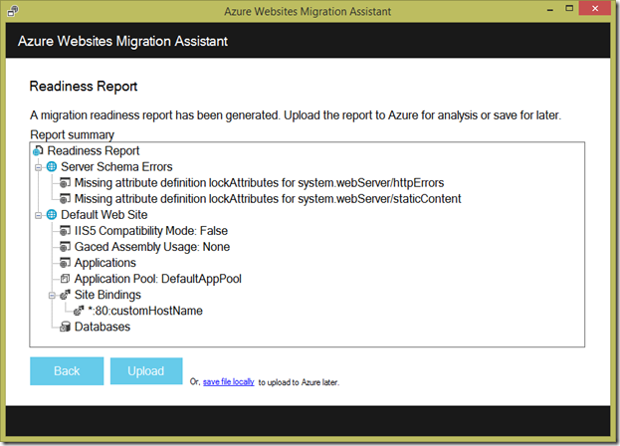Select the *:80:customHostName binding
Viewport: 620px width, 446px height.
[x=145, y=311]
